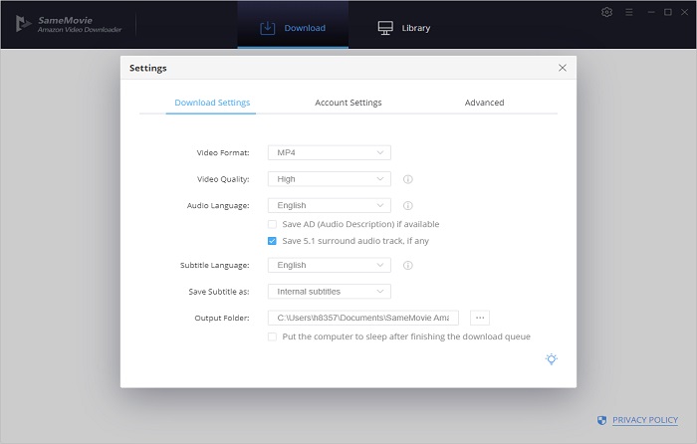
Task: Click the info icon beside Subtitle Language
Action: (x=408, y=266)
